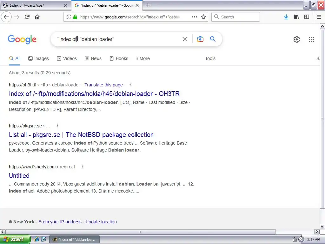Open the Library bookshelf icon
Image resolution: width=325 pixels, height=244 pixels.
(296, 17)
